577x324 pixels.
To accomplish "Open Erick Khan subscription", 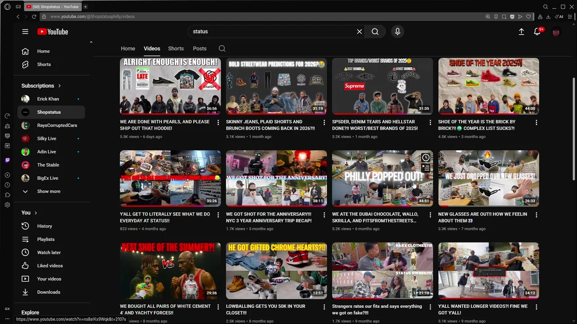I will click(51, 99).
